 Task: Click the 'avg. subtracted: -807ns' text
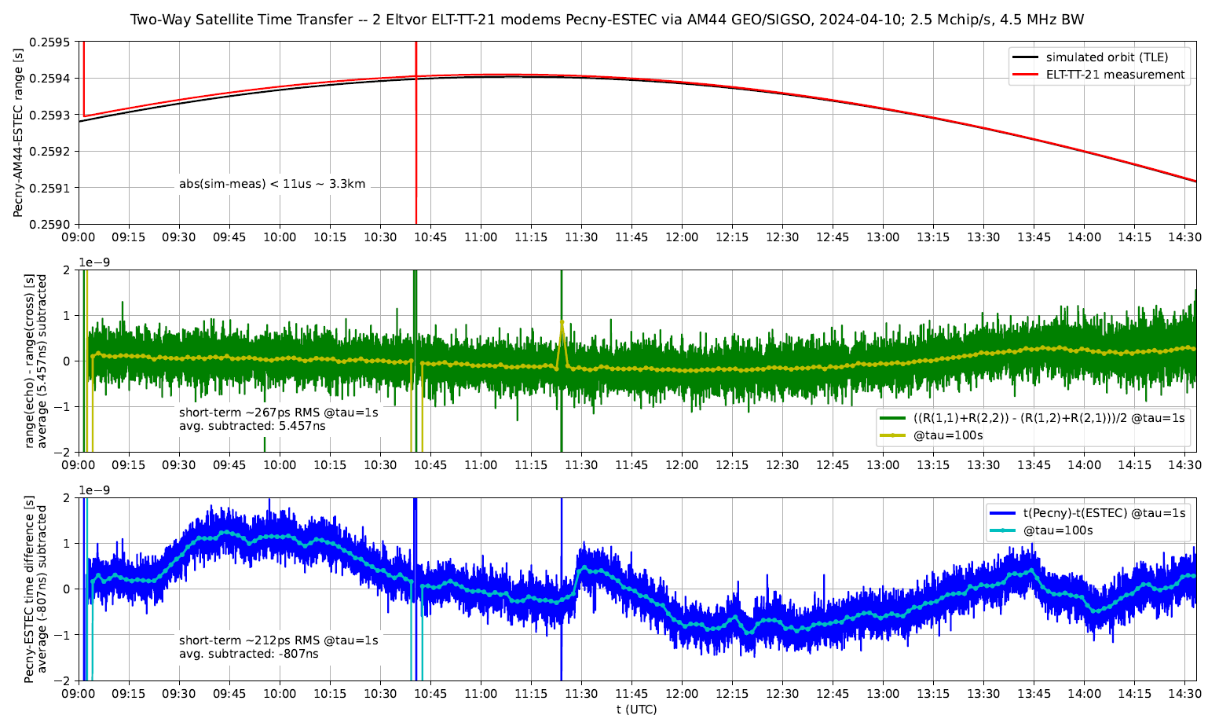(248, 654)
